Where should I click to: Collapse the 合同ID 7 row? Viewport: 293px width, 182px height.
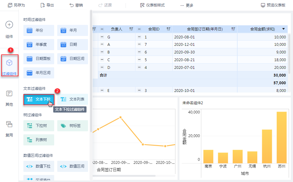[x=139, y=45]
